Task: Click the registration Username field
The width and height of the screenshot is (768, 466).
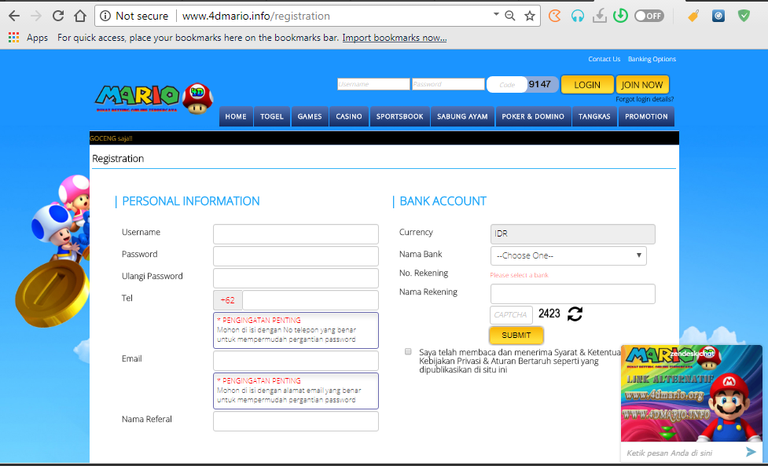Action: point(296,234)
